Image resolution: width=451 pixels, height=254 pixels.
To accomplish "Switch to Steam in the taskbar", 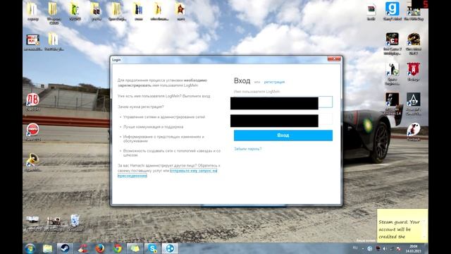I will 65,248.
